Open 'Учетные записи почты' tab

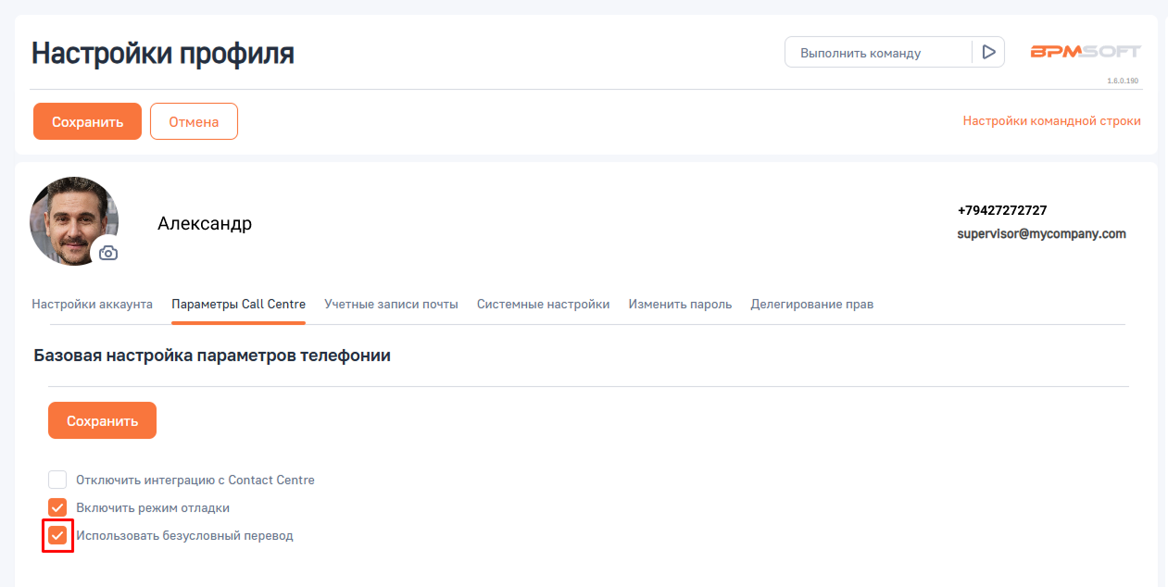coord(391,304)
